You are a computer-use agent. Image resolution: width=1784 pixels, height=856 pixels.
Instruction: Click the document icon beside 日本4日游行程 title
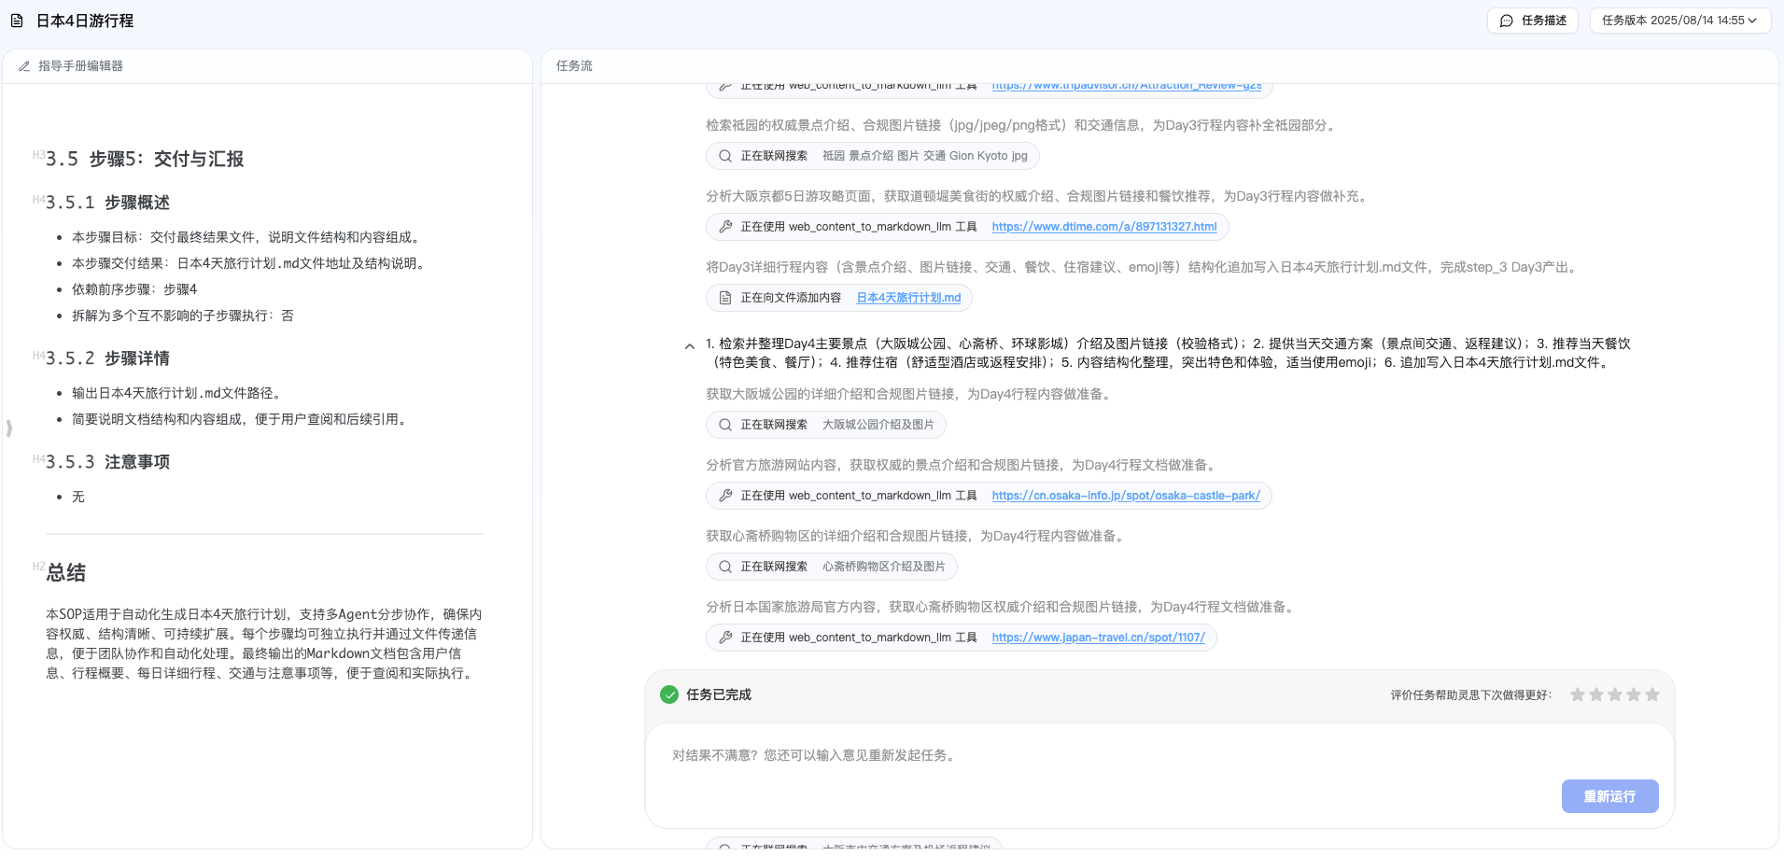pyautogui.click(x=17, y=21)
